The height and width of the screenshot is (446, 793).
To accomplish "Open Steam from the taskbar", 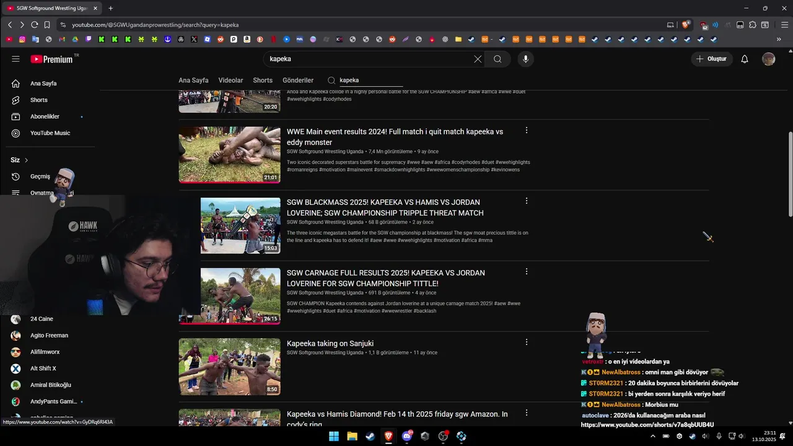I will pos(370,436).
